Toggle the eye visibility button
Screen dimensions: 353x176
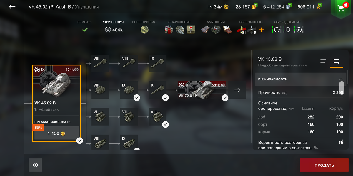35,165
